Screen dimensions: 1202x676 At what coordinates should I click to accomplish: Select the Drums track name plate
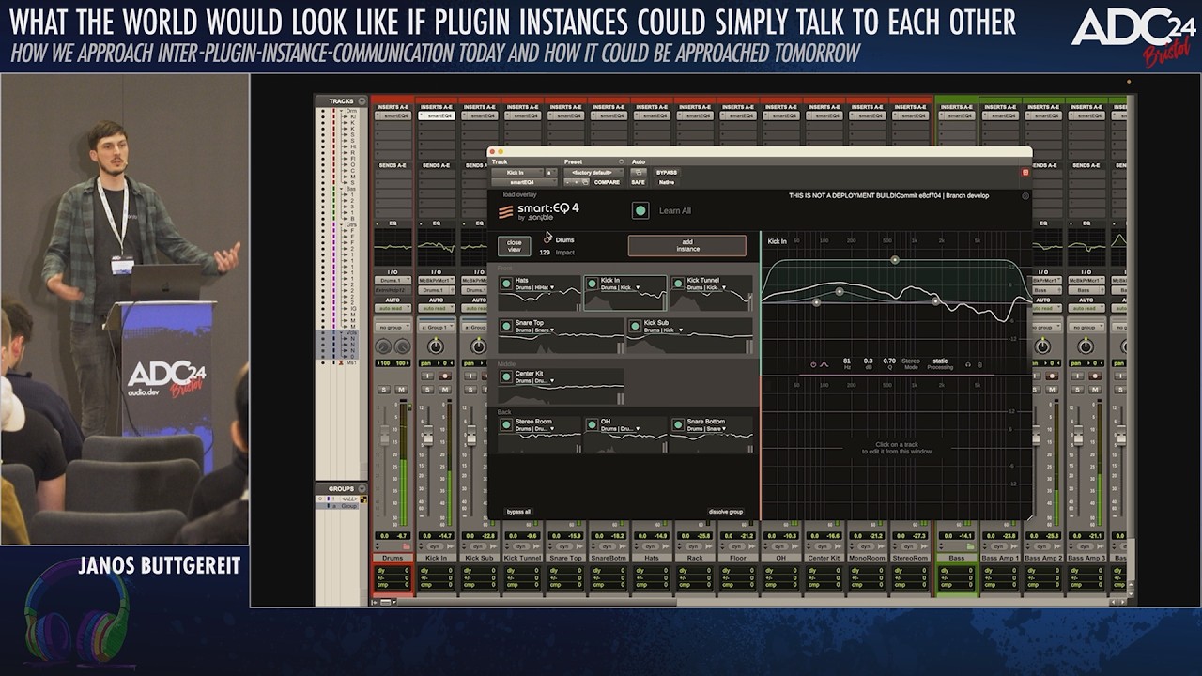[393, 558]
